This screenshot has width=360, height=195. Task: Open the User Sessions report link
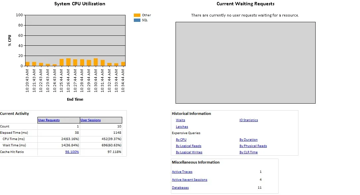[90, 120]
